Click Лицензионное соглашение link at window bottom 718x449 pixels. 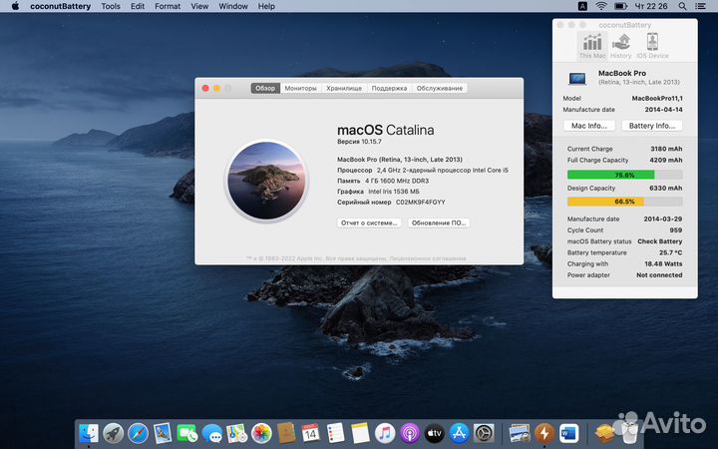pos(428,258)
